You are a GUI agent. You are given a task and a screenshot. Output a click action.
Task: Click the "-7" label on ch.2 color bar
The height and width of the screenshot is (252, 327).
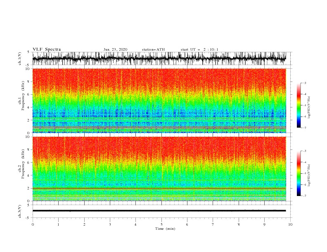304,196
